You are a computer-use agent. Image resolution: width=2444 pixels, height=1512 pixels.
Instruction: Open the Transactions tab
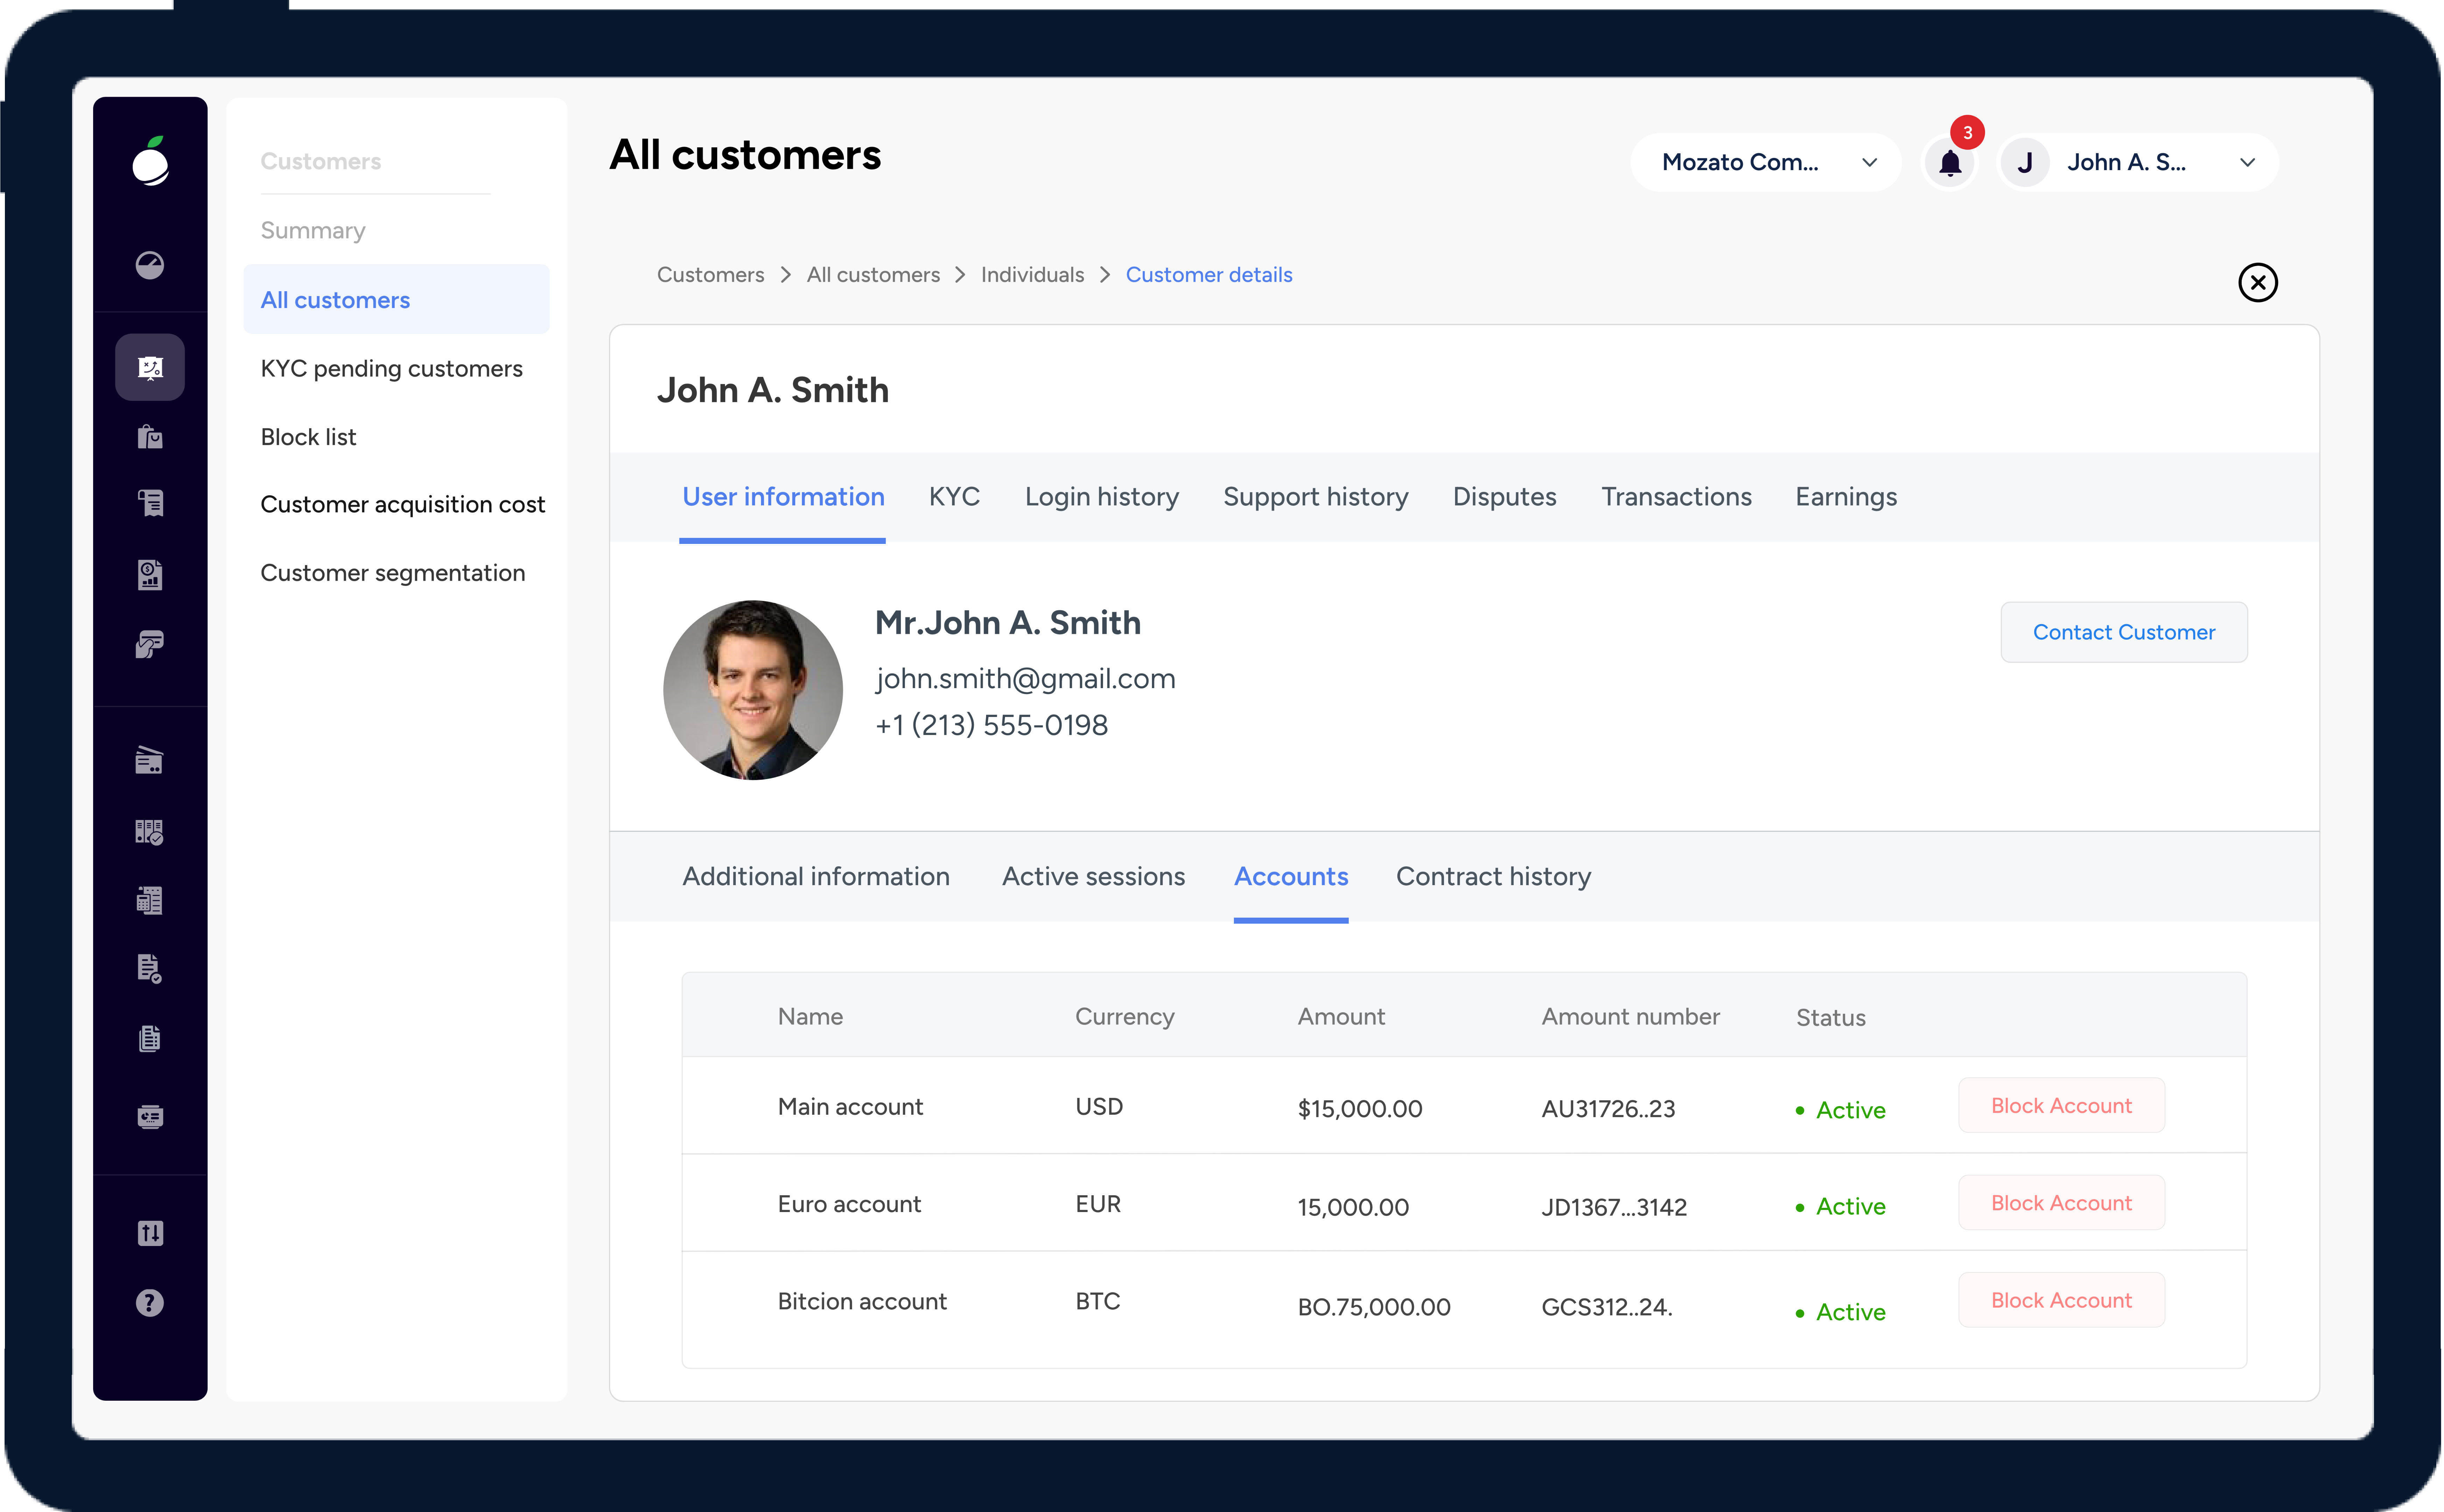point(1676,497)
